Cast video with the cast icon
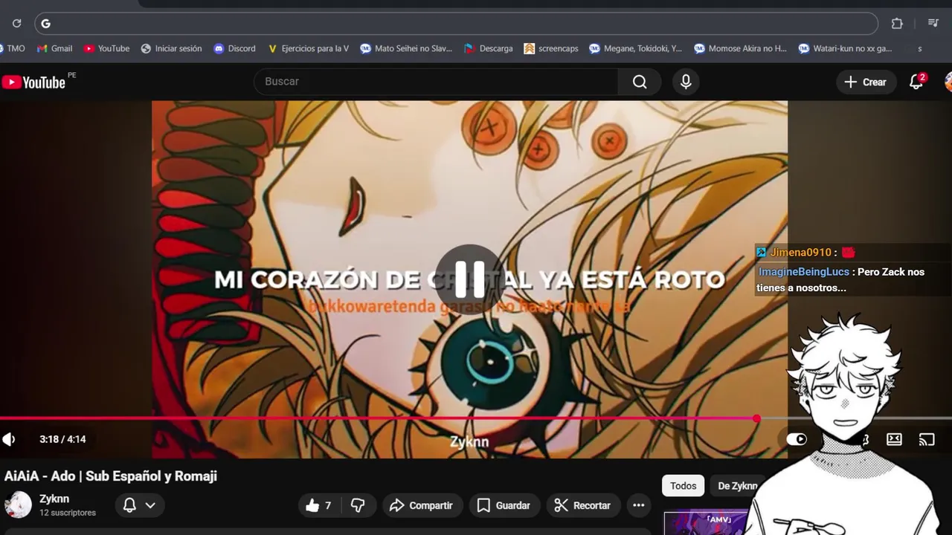Viewport: 952px width, 535px height. point(927,439)
